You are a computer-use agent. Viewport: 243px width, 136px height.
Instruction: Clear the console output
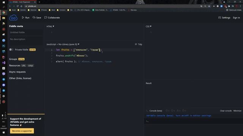coord(226,111)
